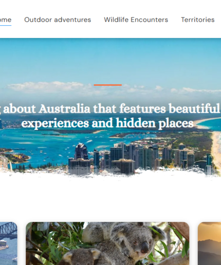Click the baby koala at card bottom
Viewport: 221px width, 265px height.
point(82,258)
